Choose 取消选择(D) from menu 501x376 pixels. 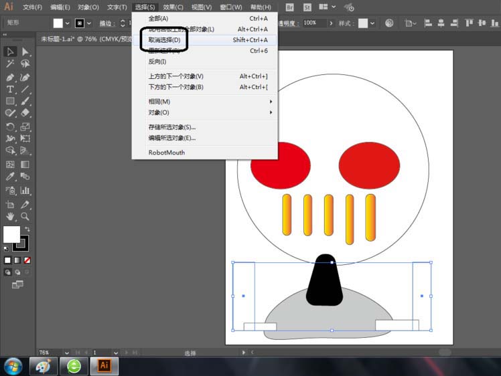(205, 40)
